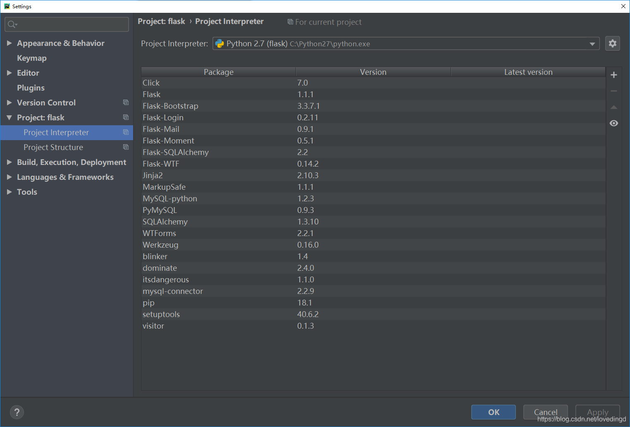The image size is (630, 427).
Task: Select the Flask-Login package row
Action: click(x=373, y=117)
